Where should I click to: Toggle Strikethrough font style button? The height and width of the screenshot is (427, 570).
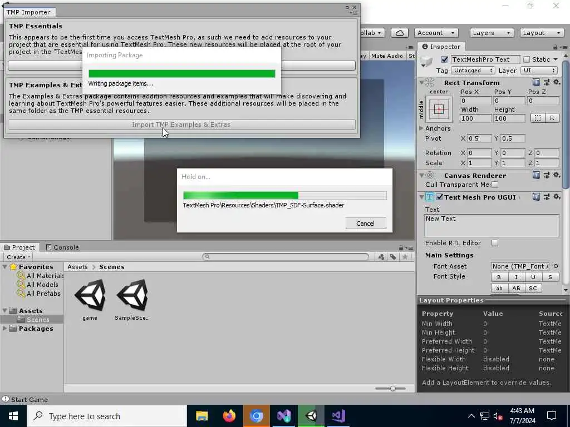coord(550,277)
